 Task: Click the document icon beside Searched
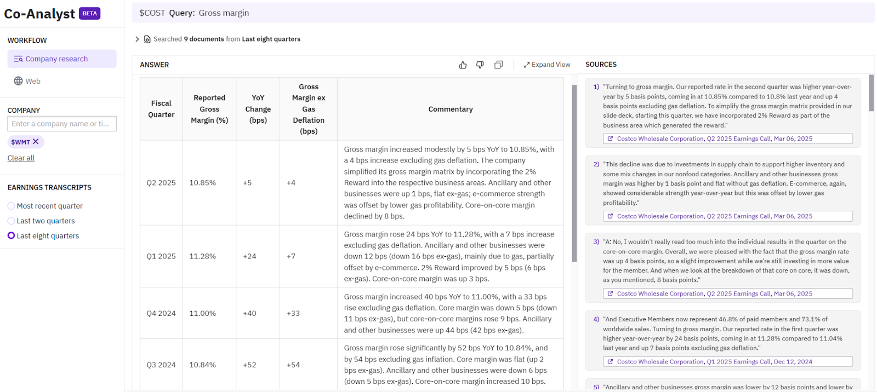point(147,39)
